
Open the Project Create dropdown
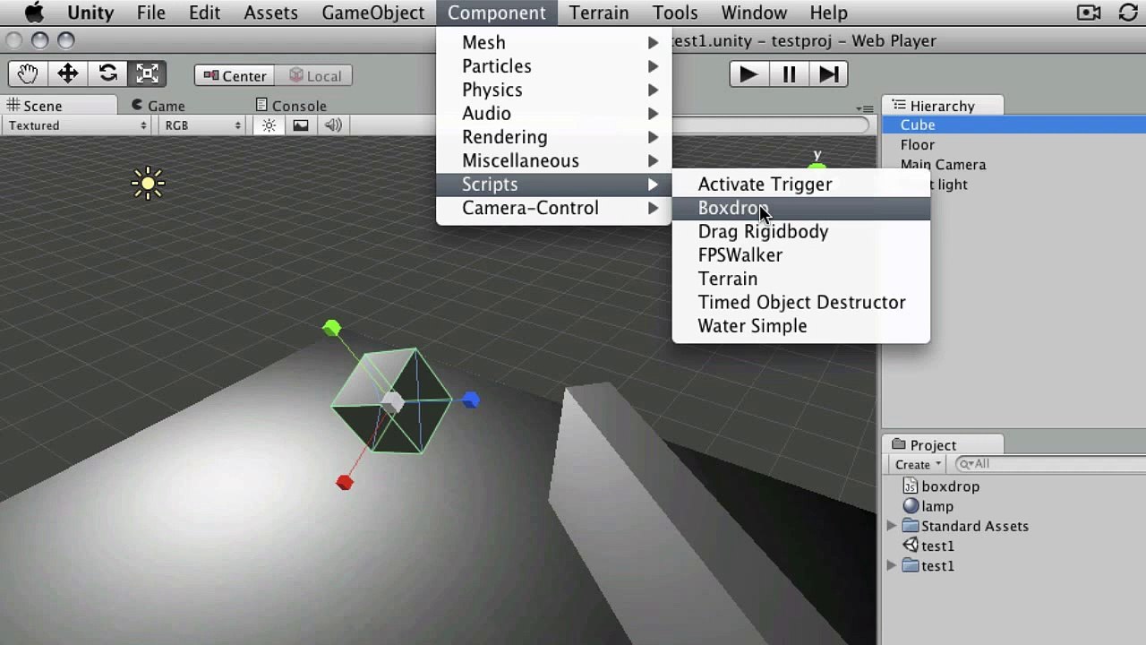(x=919, y=464)
